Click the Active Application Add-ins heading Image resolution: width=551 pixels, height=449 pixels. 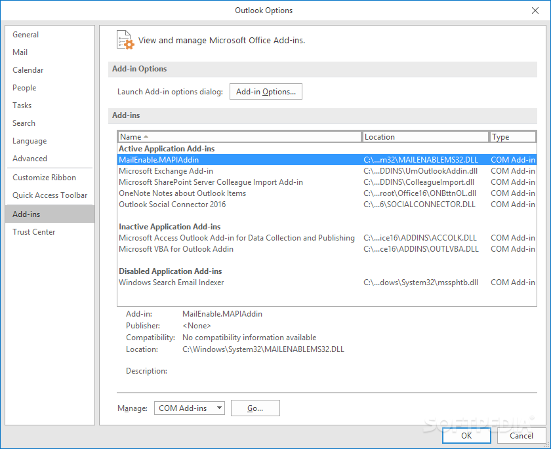point(167,149)
